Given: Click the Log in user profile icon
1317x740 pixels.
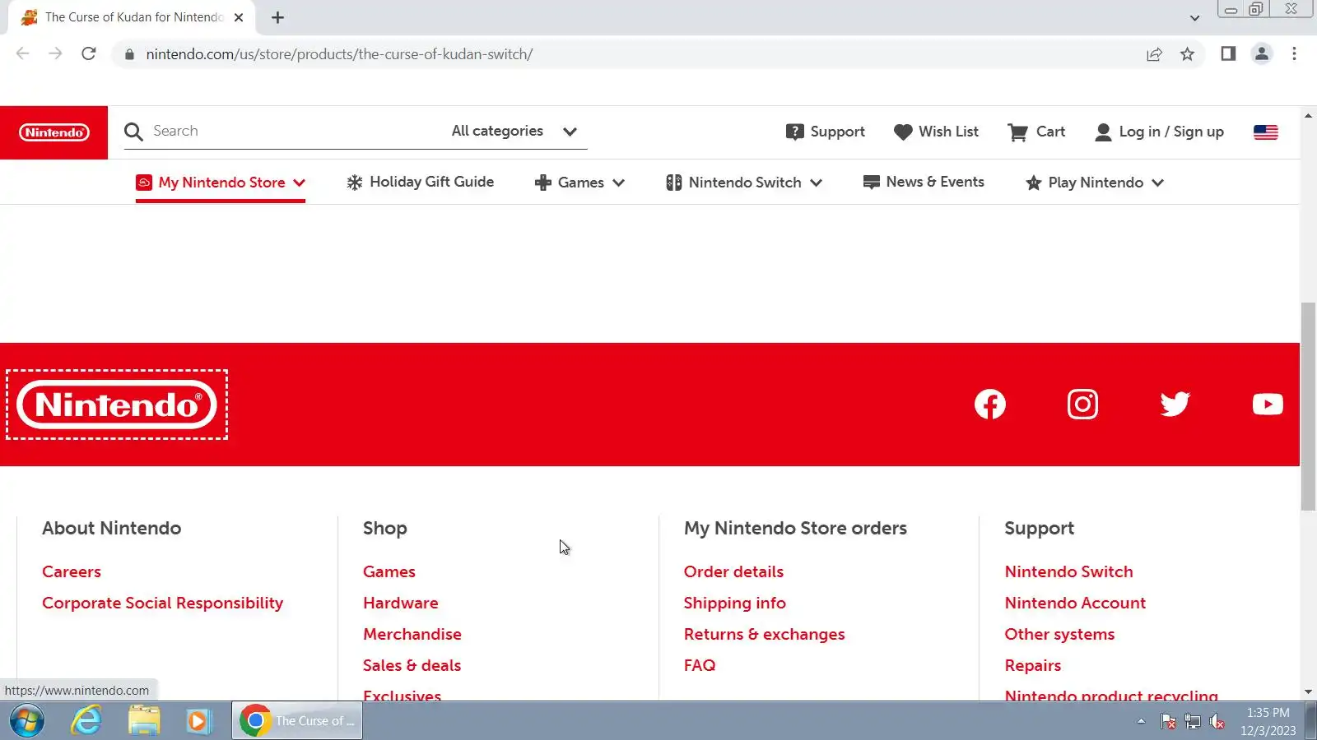Looking at the screenshot, I should [x=1103, y=132].
